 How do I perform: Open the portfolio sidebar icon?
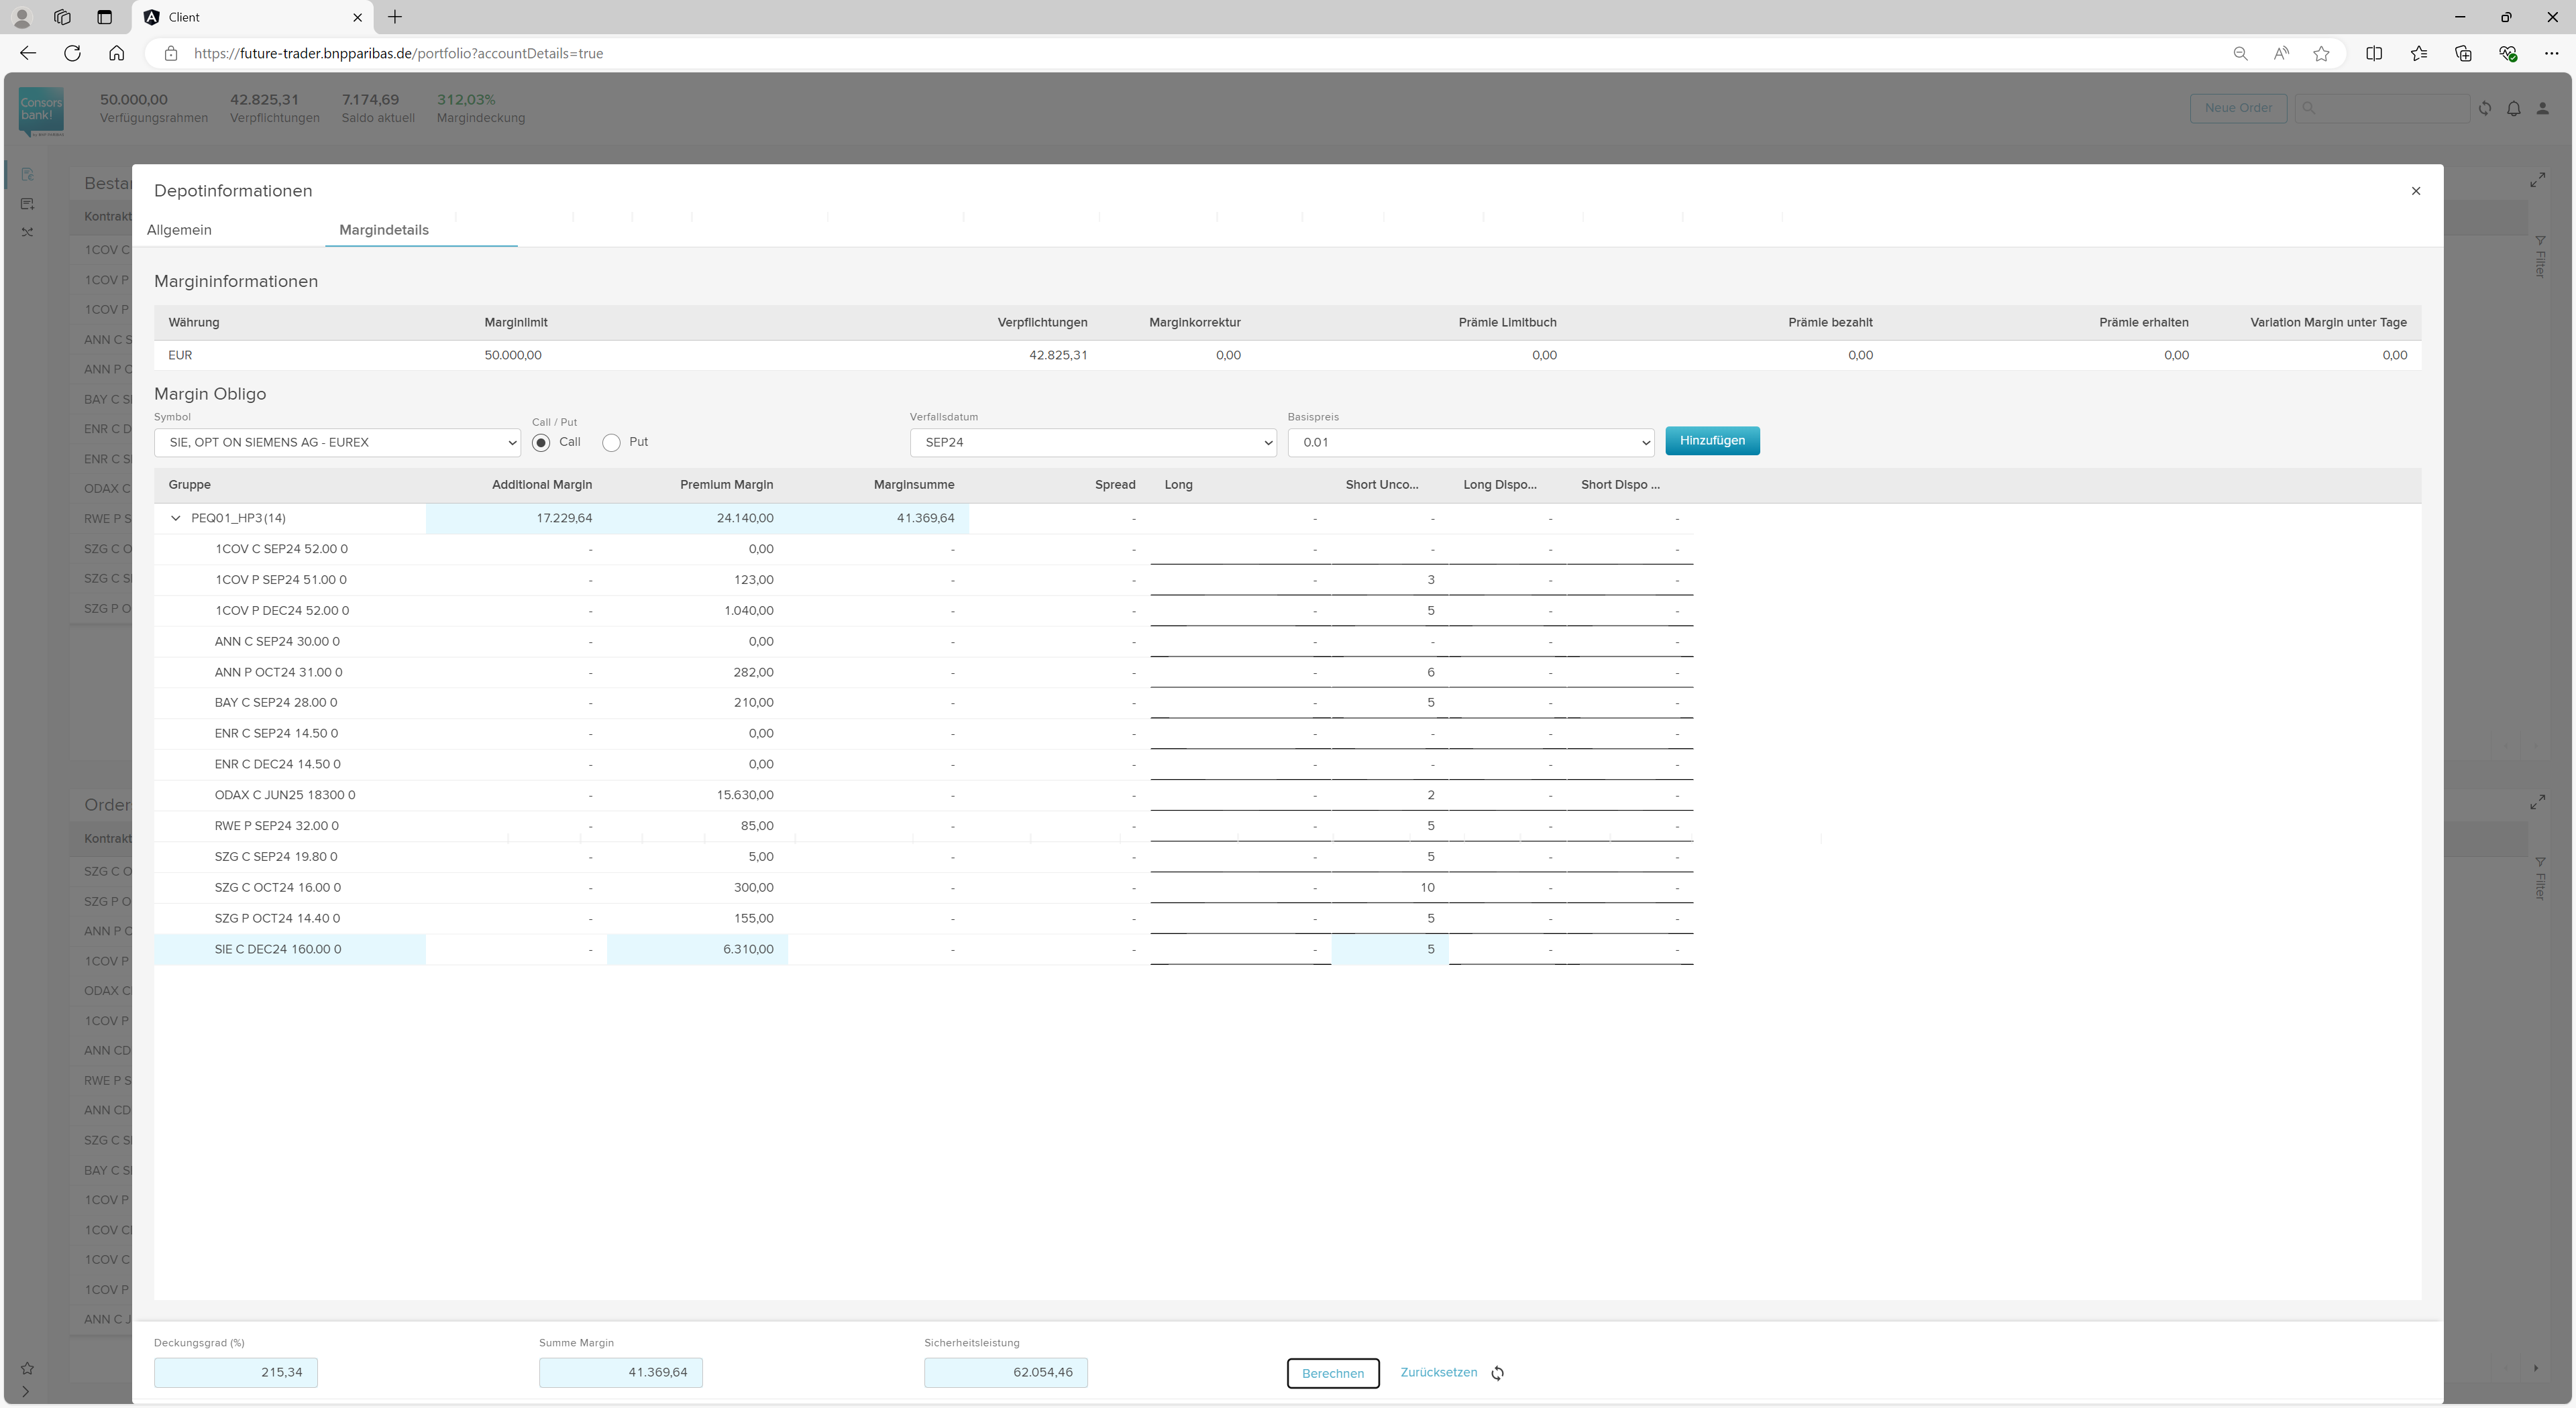(27, 175)
